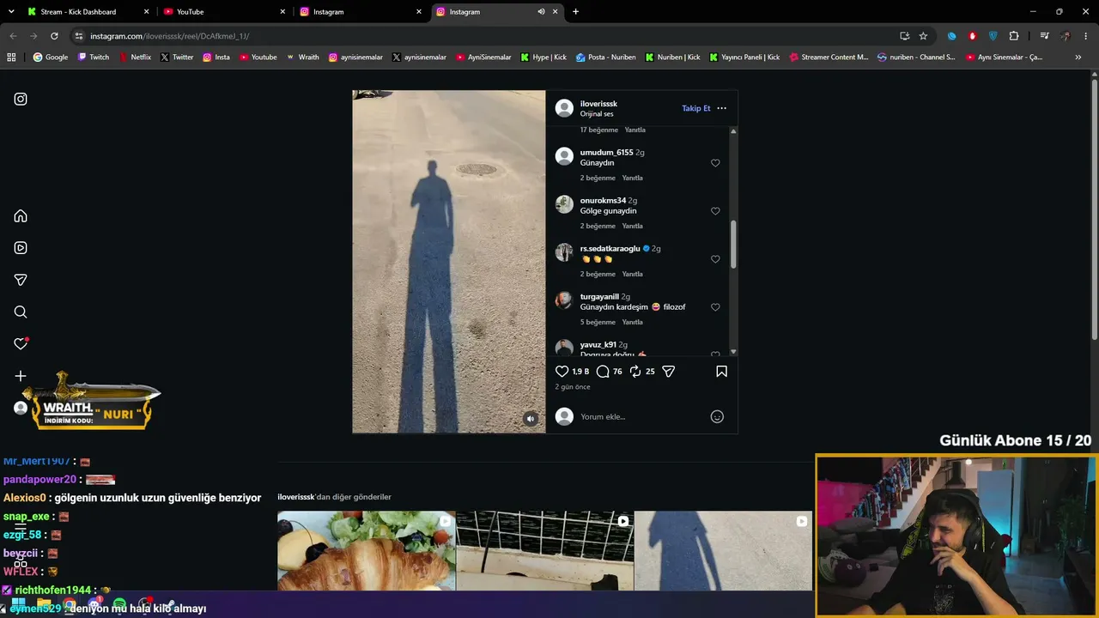Like the comment by umudum_6155
Screen dimensions: 1099x618
point(715,163)
